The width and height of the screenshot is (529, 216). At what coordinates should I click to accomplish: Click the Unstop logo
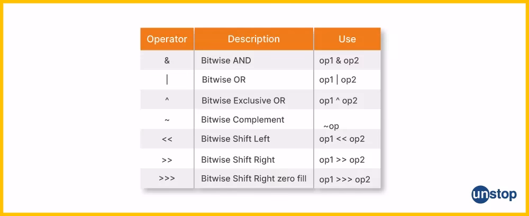pyautogui.click(x=494, y=194)
